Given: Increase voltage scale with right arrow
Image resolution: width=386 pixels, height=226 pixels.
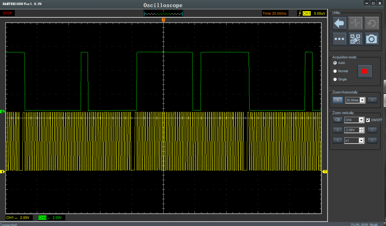Looking at the screenshot, I should coord(372,130).
